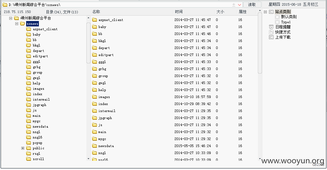Select the js row in file list
Screen dimensions: 327x170
click(x=174, y=125)
